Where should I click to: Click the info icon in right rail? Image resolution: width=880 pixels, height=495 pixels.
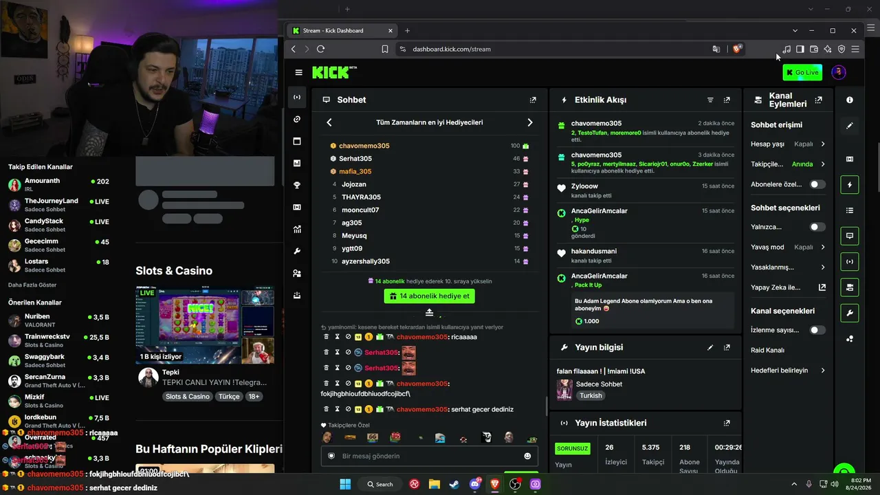click(x=850, y=100)
